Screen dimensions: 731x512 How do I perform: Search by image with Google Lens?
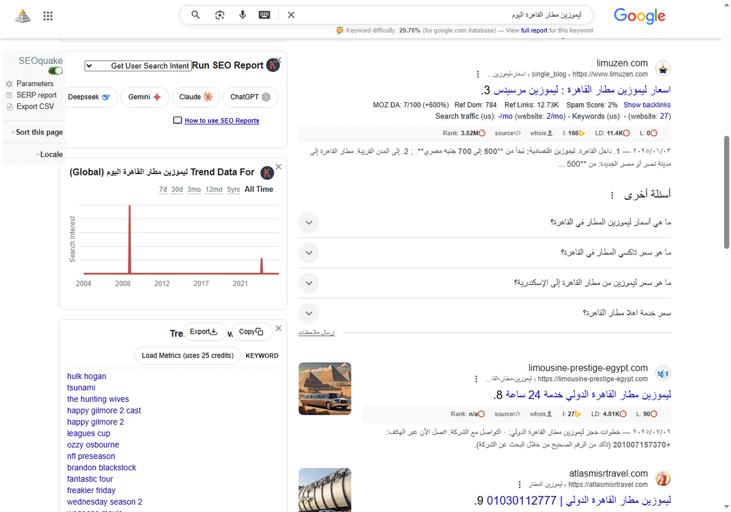(x=219, y=15)
